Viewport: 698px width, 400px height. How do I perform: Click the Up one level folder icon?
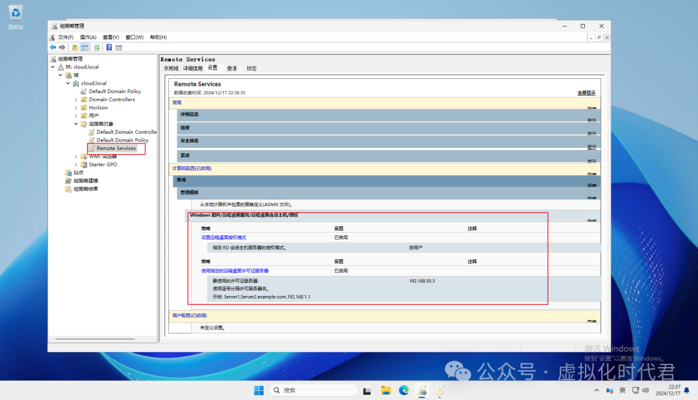(x=75, y=47)
